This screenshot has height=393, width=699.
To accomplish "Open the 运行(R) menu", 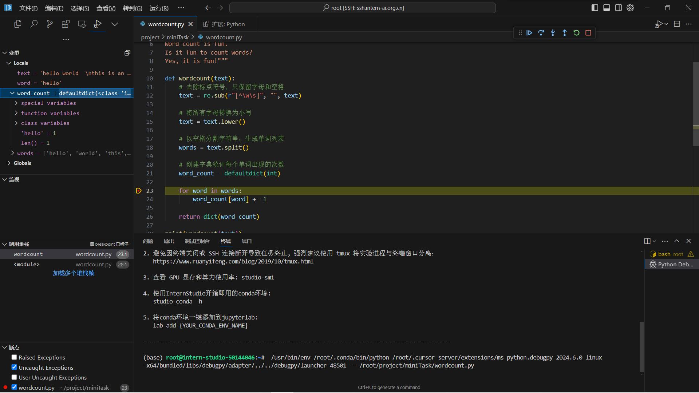I will tap(159, 8).
